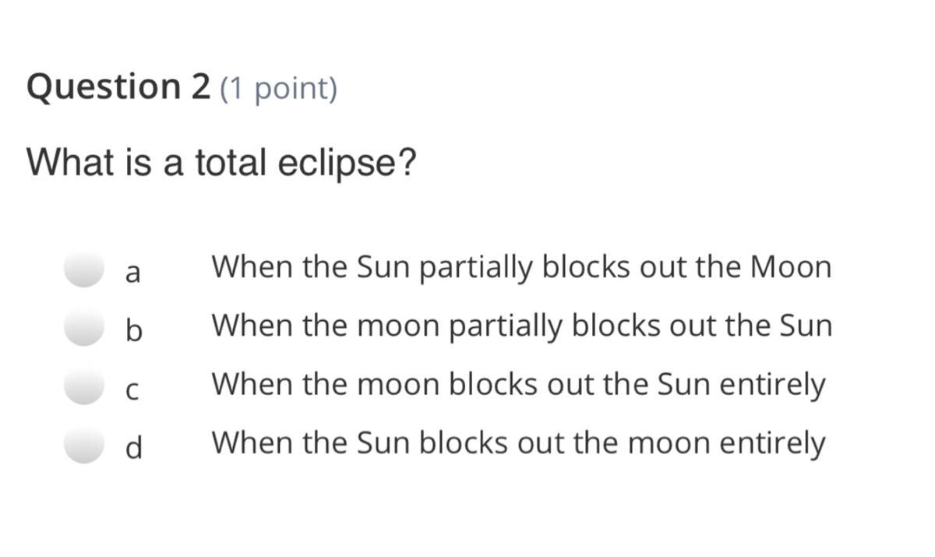
Task: Click the '(1 point)' label
Action: (279, 89)
